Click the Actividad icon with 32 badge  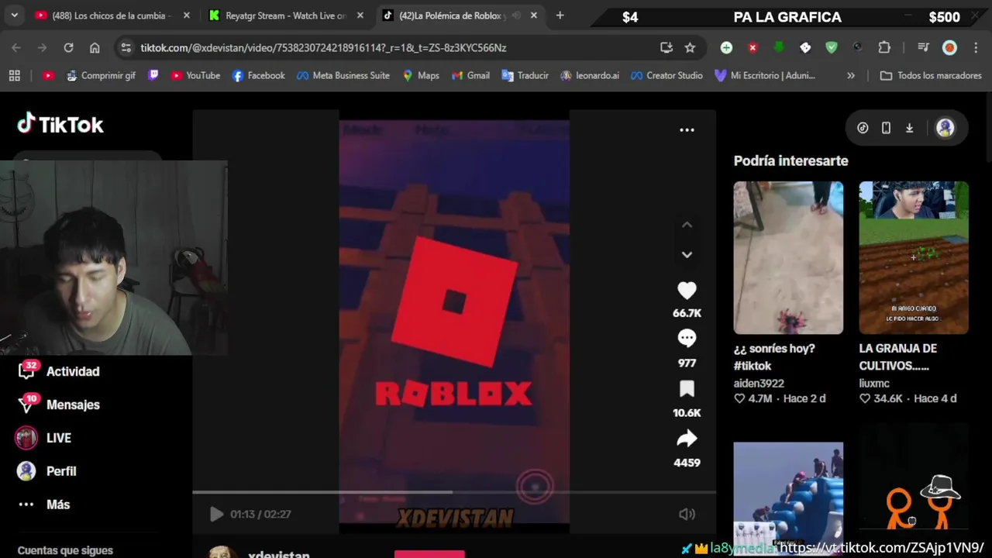(x=27, y=370)
